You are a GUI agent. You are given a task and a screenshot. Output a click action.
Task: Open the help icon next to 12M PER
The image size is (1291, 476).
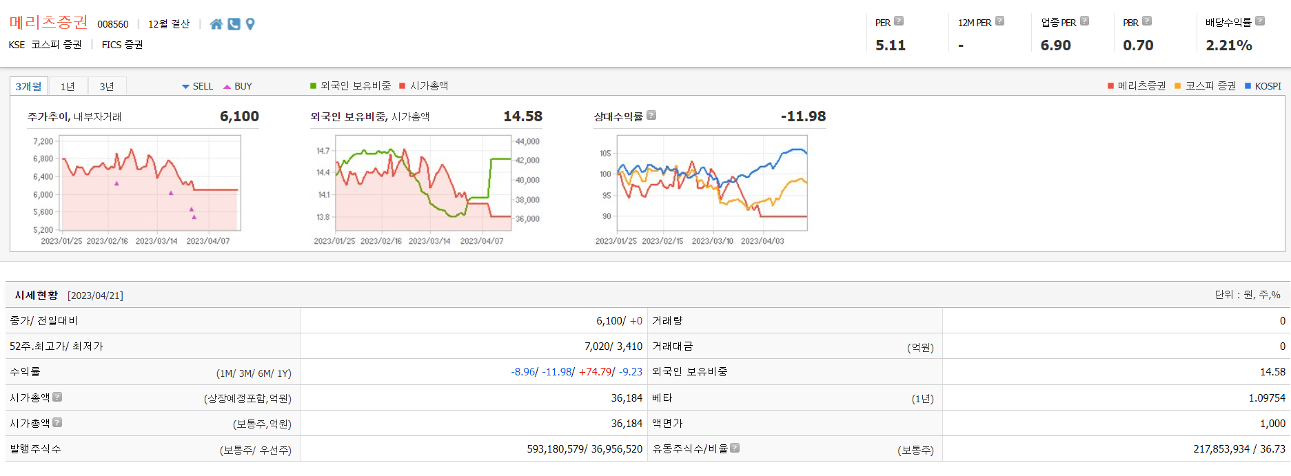tap(1000, 21)
